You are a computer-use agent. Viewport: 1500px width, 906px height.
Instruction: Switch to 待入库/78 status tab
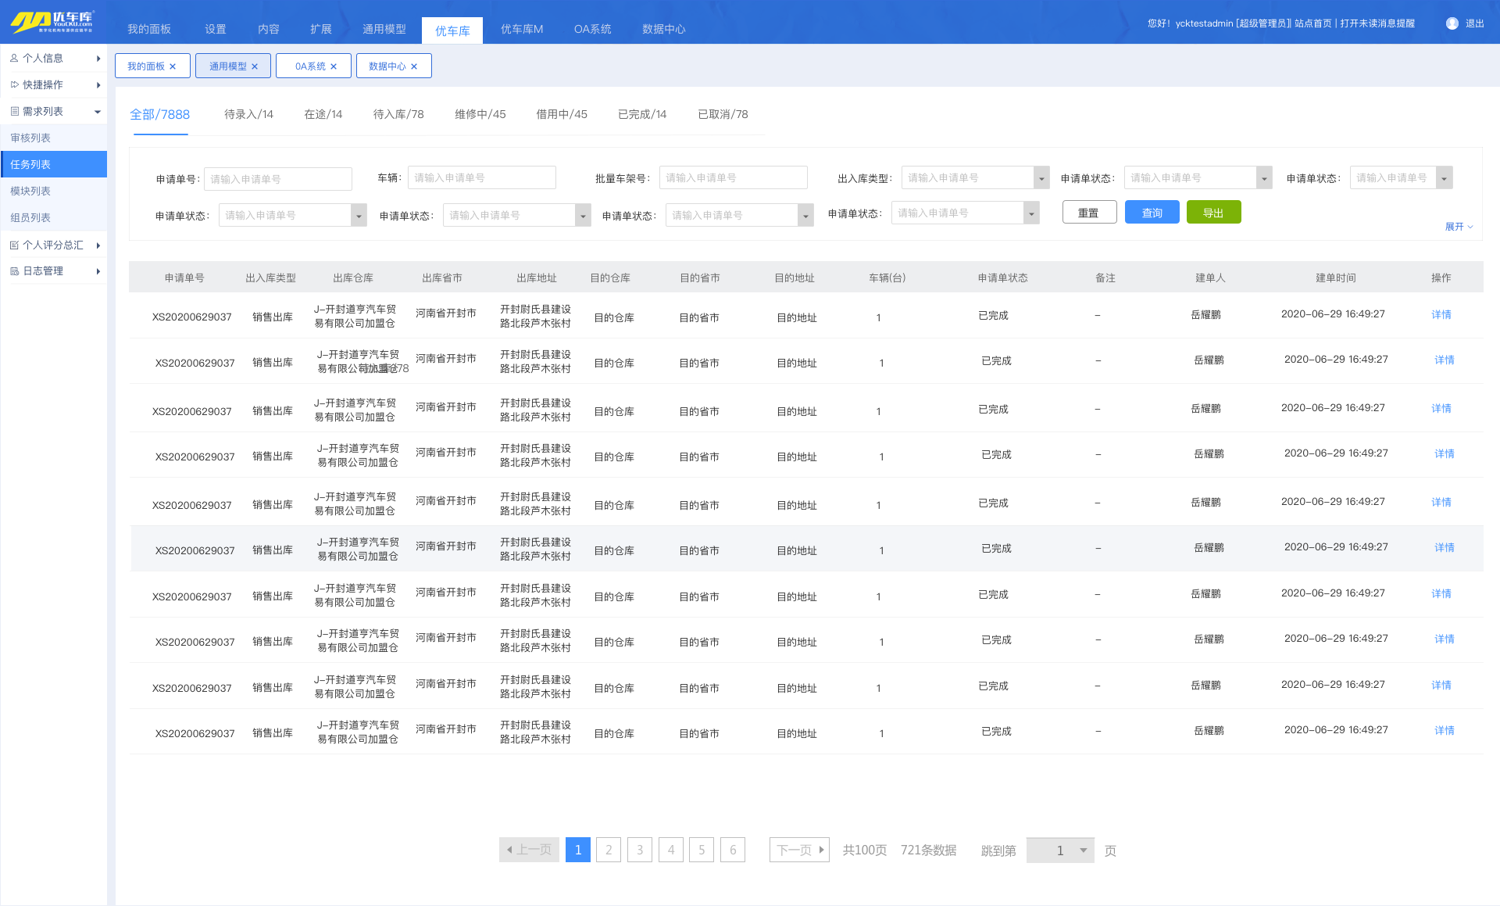pos(398,114)
